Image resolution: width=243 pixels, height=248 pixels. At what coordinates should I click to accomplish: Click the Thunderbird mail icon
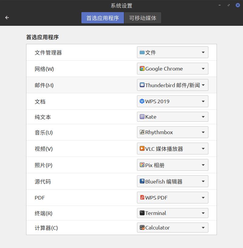point(142,85)
